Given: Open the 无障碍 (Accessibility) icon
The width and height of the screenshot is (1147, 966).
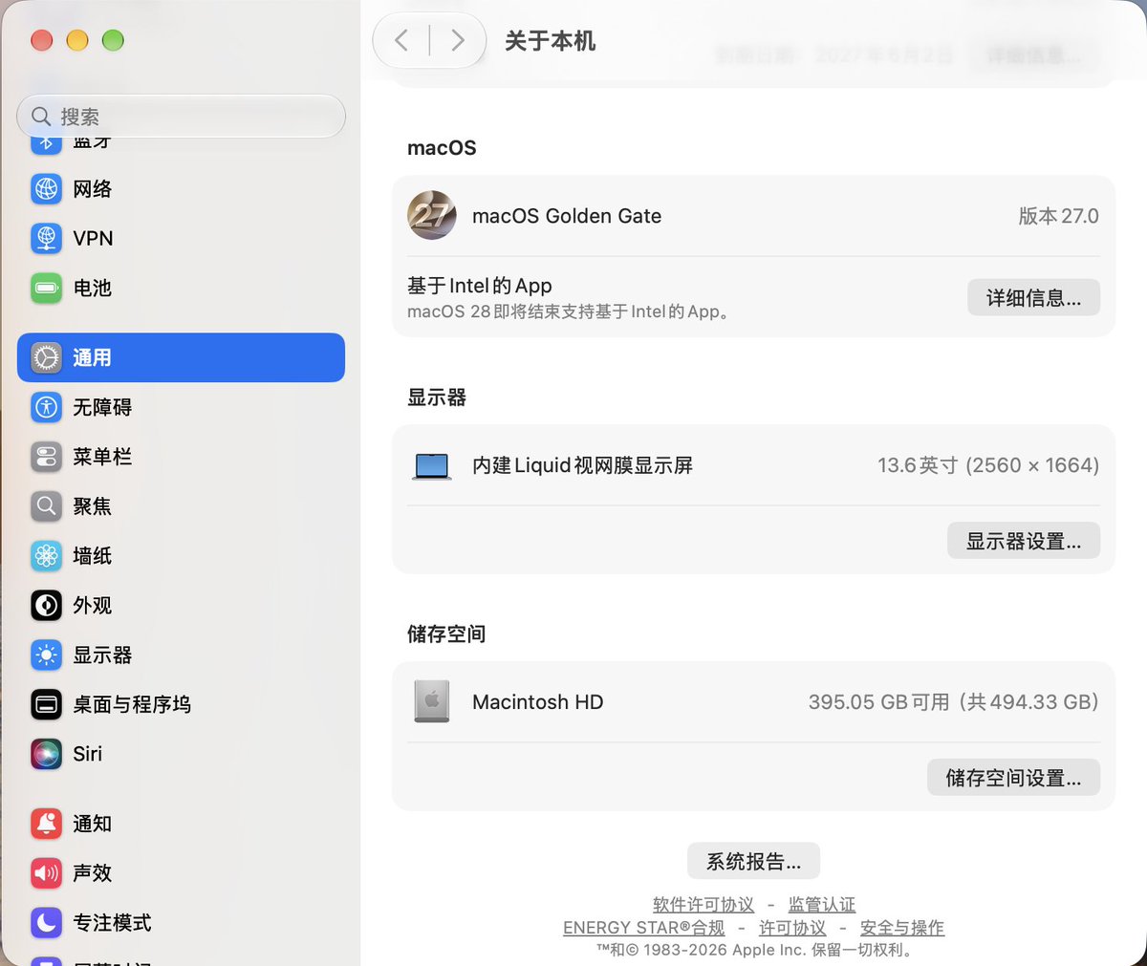Looking at the screenshot, I should (x=46, y=407).
